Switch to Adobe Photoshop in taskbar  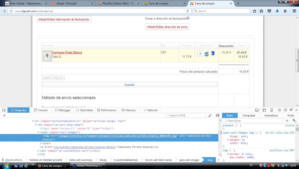coord(88,166)
